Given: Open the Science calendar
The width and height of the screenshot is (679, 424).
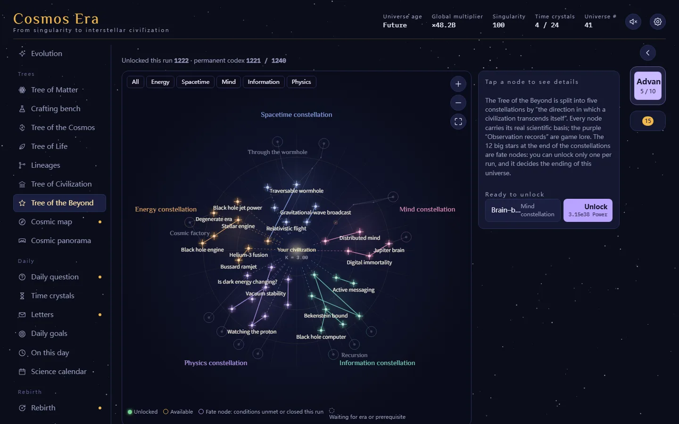Looking at the screenshot, I should coord(59,372).
